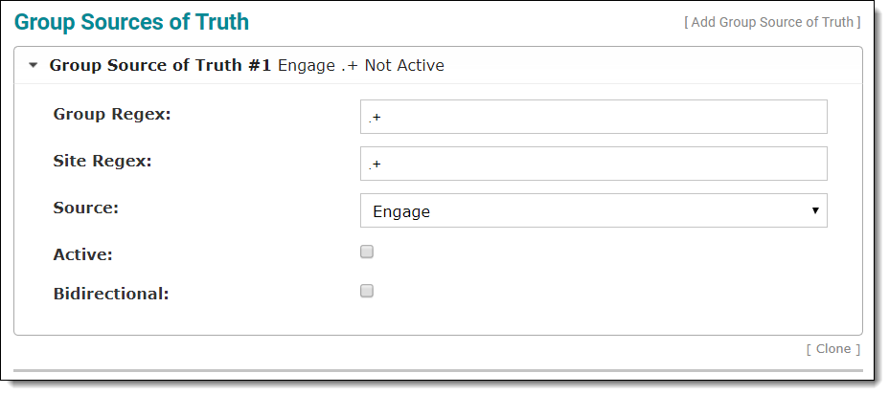Click Add Group Source of Truth link

point(772,22)
